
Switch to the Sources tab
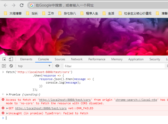[60, 59]
